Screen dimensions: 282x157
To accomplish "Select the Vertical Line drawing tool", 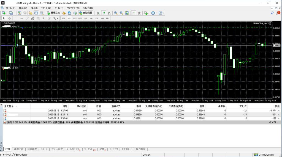I will click(x=16, y=18).
